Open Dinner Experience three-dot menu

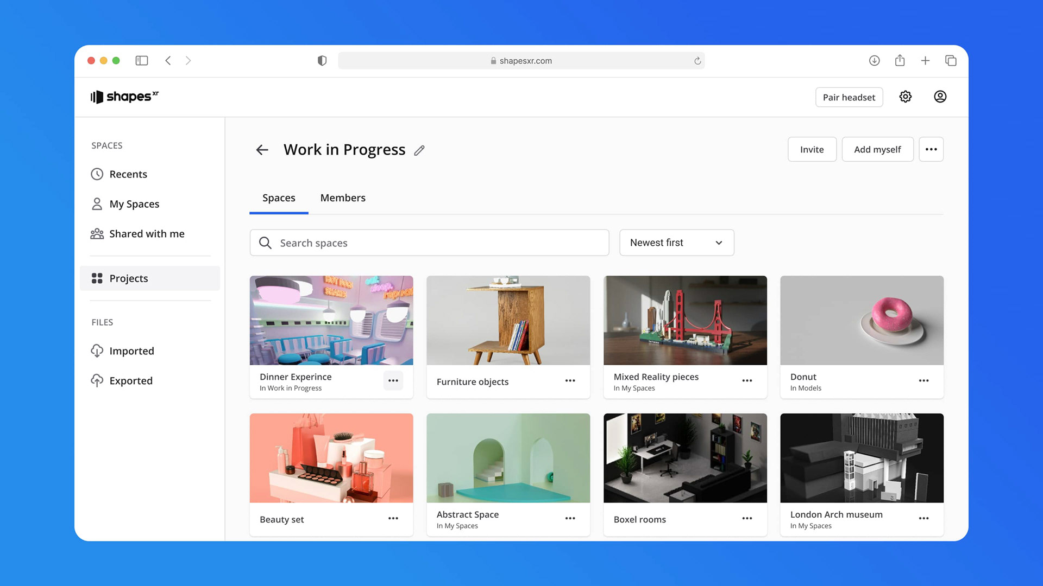tap(393, 381)
